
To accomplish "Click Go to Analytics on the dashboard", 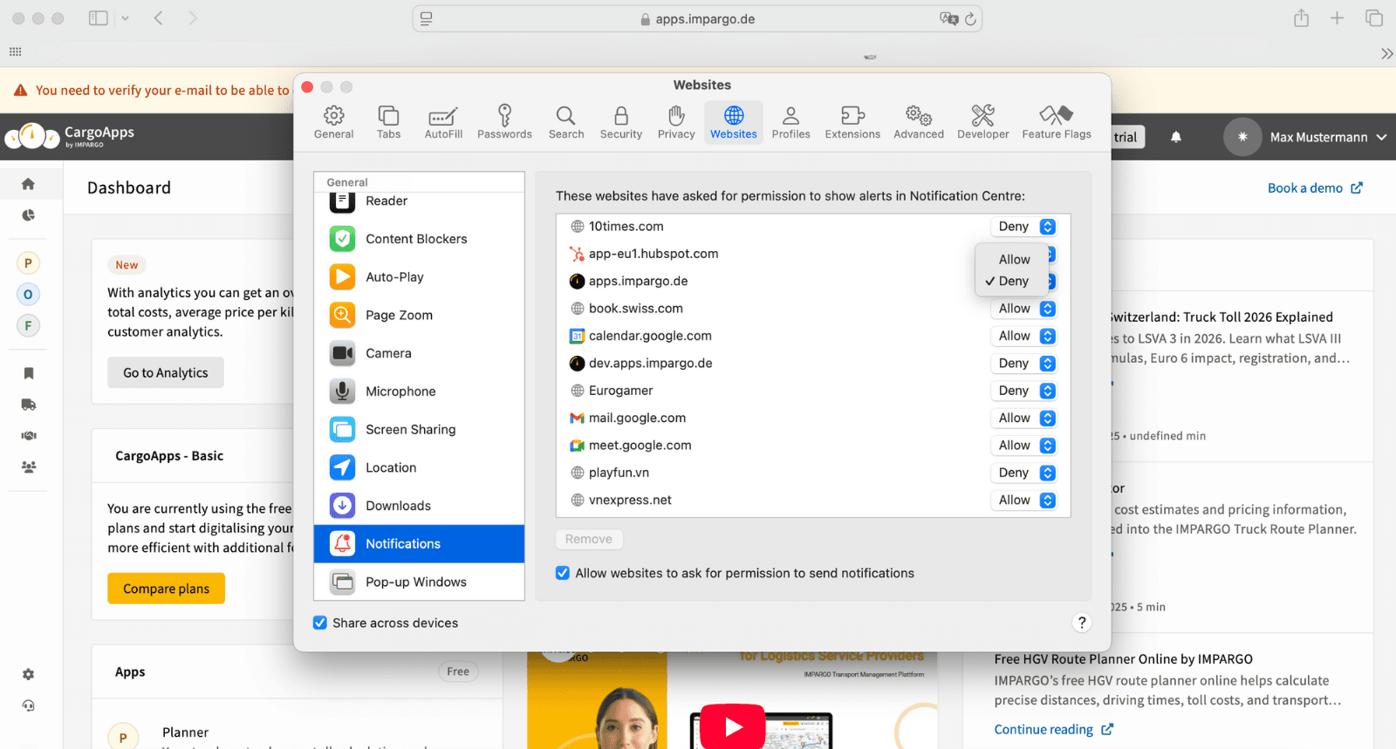I will pyautogui.click(x=166, y=372).
